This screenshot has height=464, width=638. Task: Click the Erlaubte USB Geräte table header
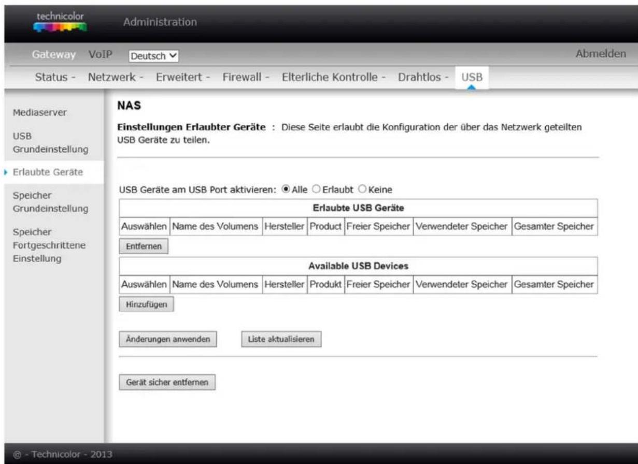click(359, 208)
